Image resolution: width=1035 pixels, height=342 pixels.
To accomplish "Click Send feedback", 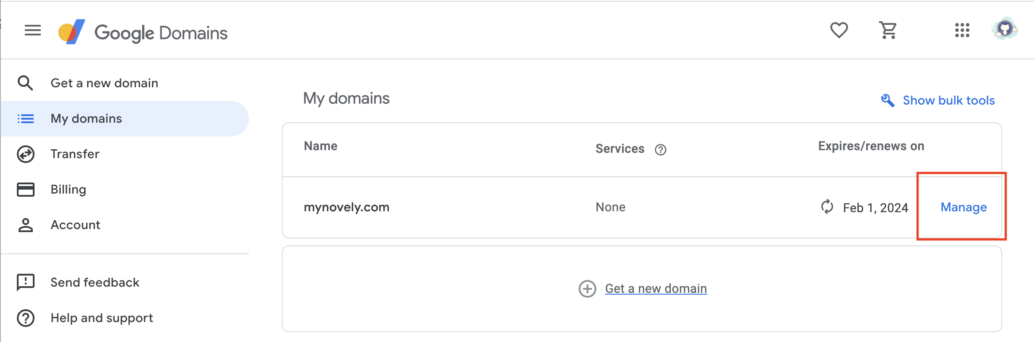I will click(95, 283).
